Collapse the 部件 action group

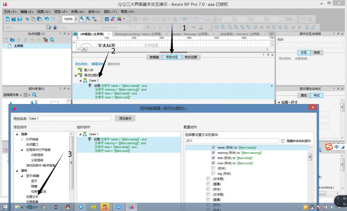click(17, 171)
